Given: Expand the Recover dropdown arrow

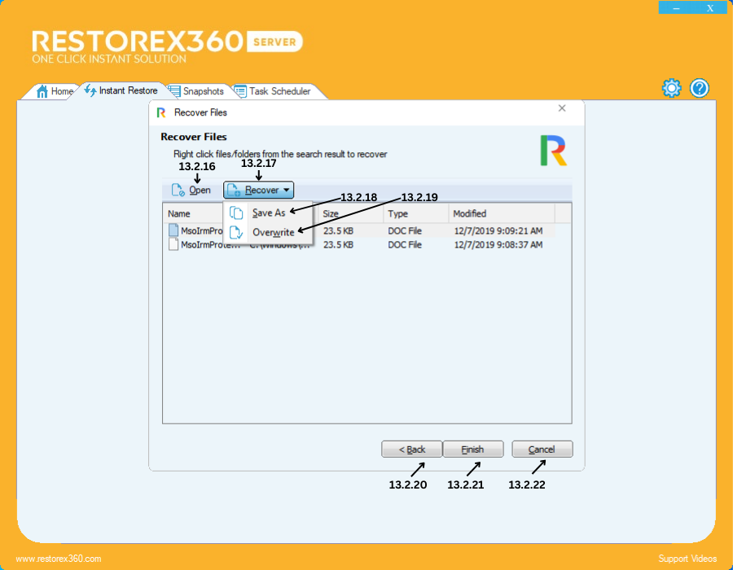Looking at the screenshot, I should (x=287, y=191).
